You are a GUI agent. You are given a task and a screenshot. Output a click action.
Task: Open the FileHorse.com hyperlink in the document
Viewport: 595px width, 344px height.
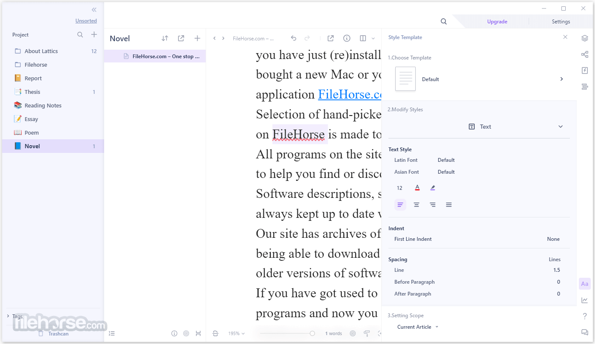click(350, 94)
